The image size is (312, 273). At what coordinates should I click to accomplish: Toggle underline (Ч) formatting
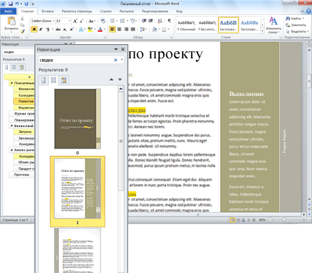click(48, 29)
